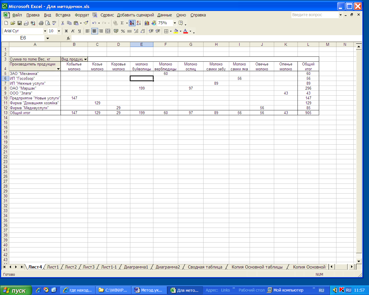This screenshot has width=369, height=295.
Task: Align cell text to the right
Action: (101, 31)
